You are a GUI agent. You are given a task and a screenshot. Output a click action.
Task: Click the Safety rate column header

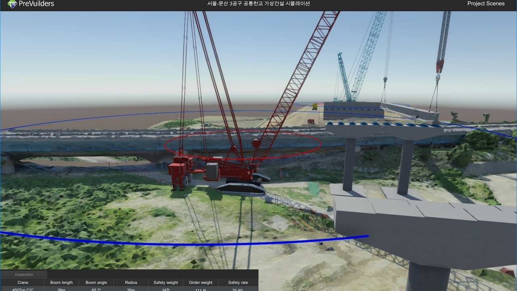click(x=238, y=283)
